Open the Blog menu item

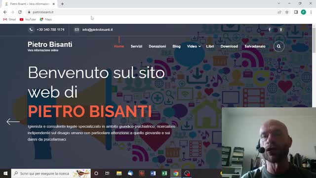(x=177, y=46)
